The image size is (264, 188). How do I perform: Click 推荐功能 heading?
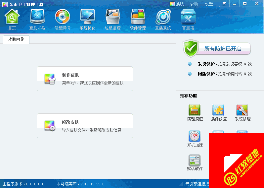point(188,96)
